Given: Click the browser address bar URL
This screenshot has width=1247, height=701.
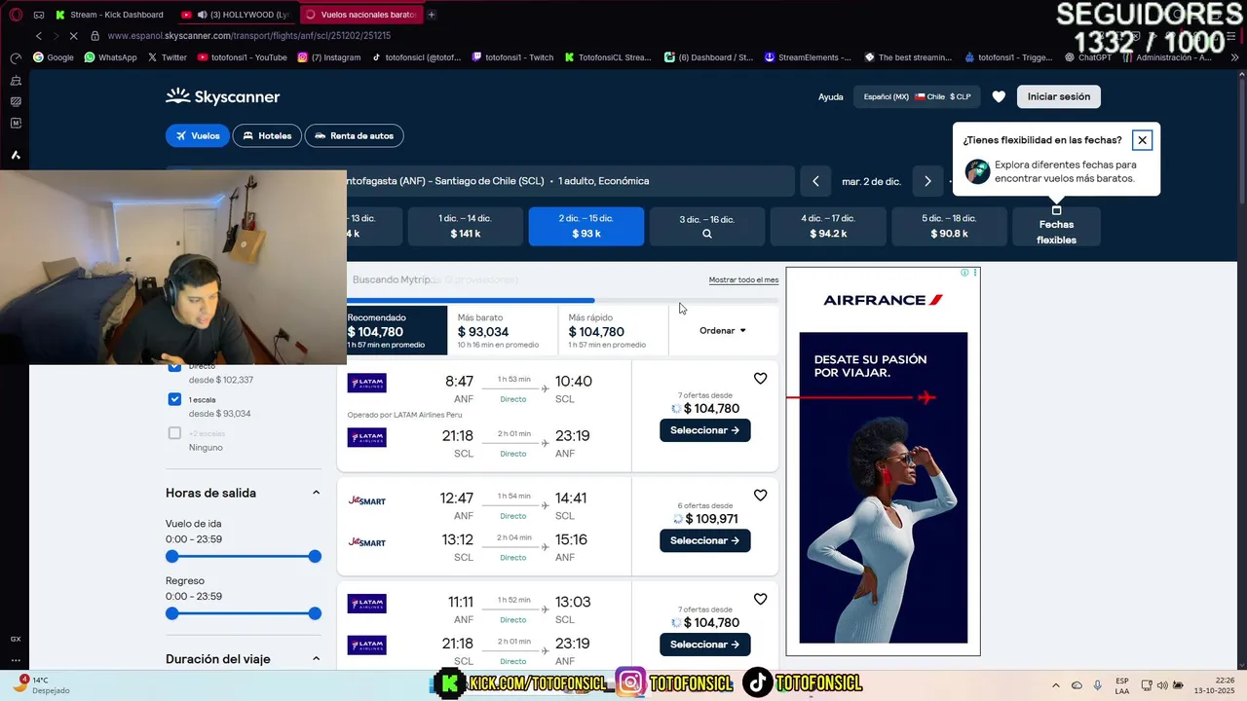Looking at the screenshot, I should point(249,36).
